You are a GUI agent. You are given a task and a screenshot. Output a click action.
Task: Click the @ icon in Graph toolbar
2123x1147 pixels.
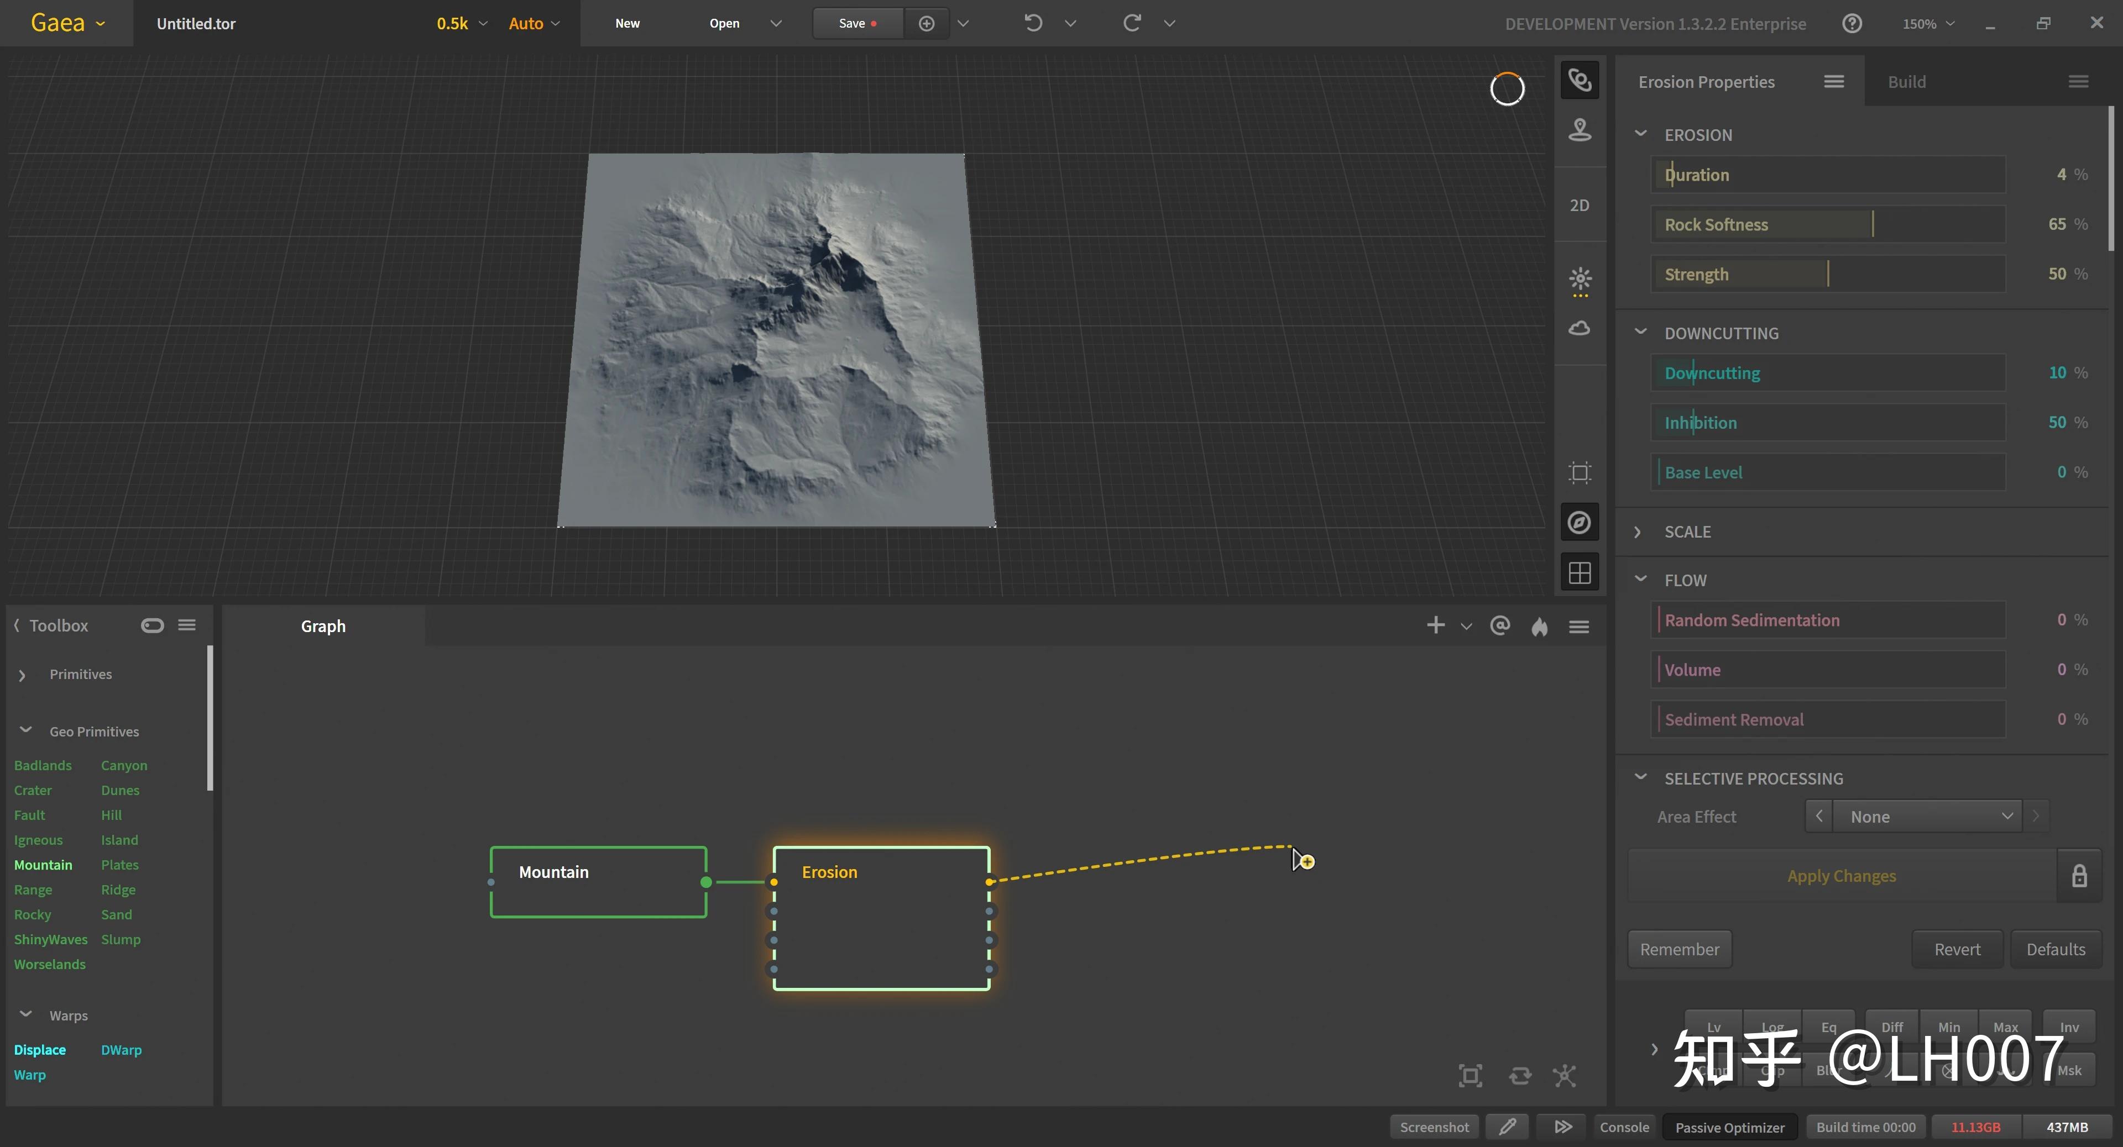click(x=1500, y=626)
